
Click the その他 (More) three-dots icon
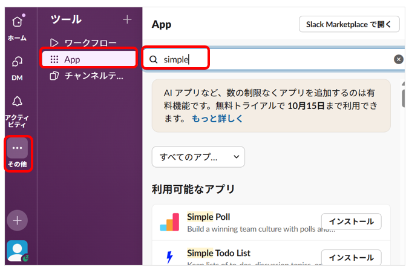17,148
